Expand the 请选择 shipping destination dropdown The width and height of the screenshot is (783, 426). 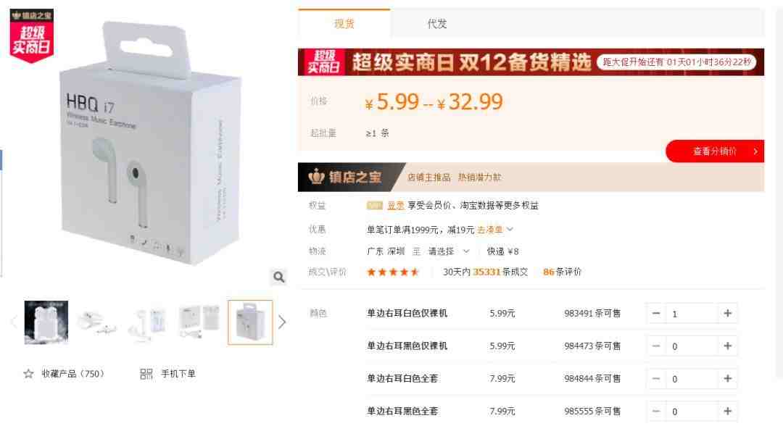click(x=449, y=251)
